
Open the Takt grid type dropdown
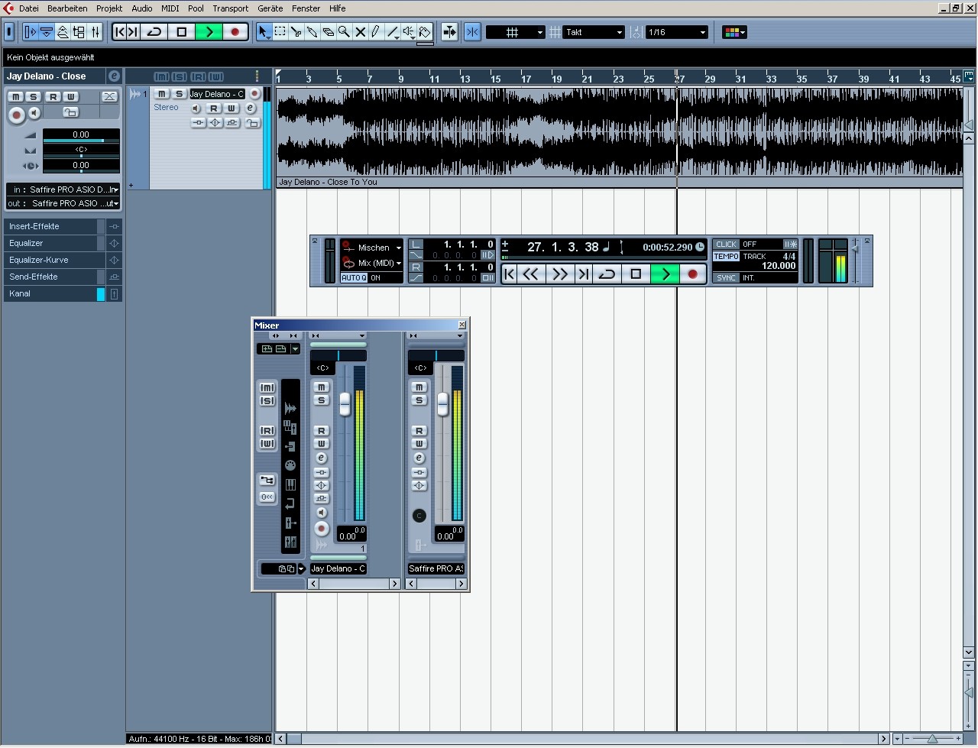(594, 32)
